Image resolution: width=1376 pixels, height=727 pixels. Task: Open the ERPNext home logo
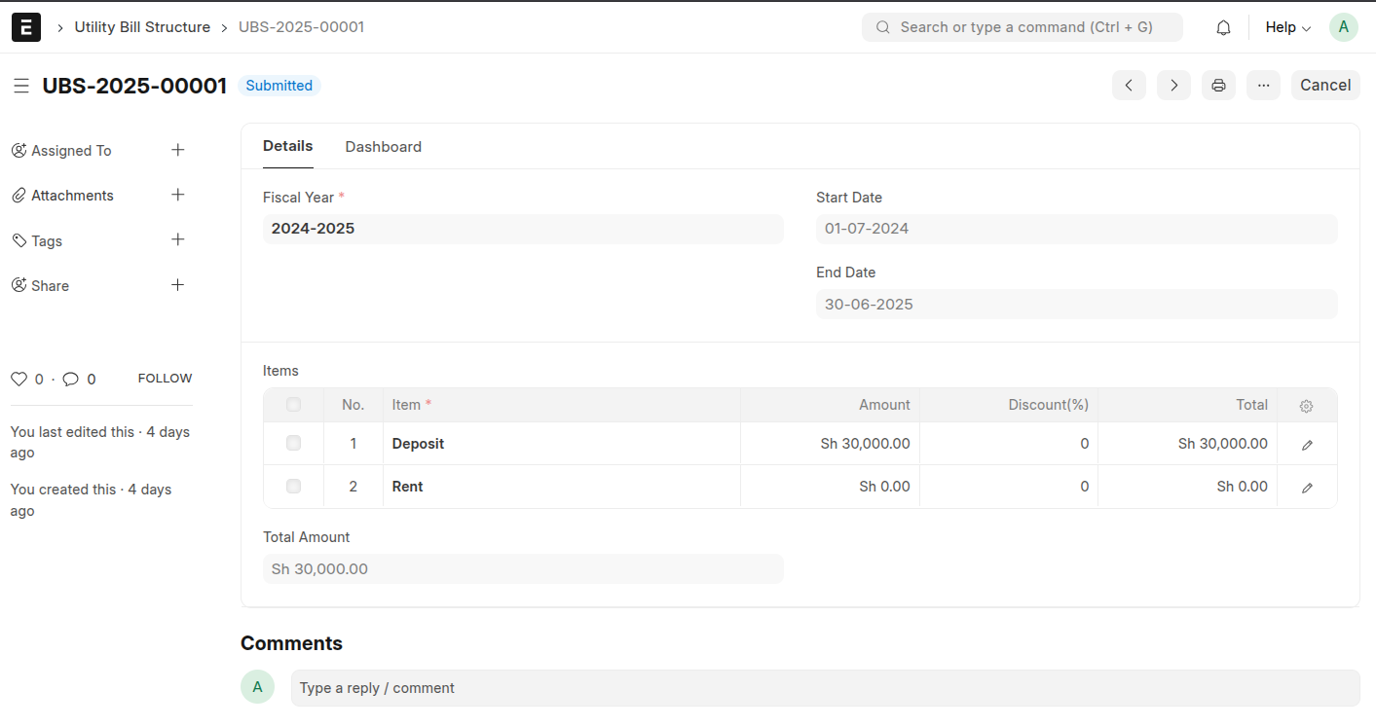click(x=26, y=27)
